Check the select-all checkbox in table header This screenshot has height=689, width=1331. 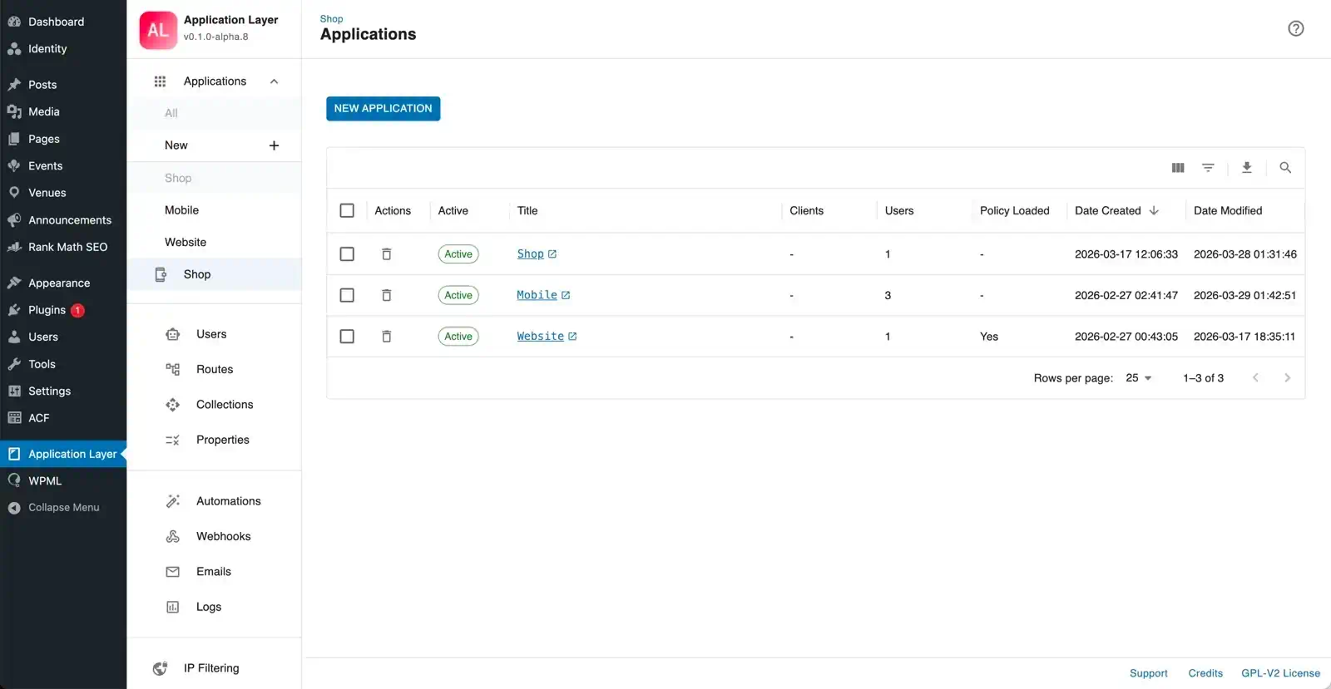(x=347, y=211)
